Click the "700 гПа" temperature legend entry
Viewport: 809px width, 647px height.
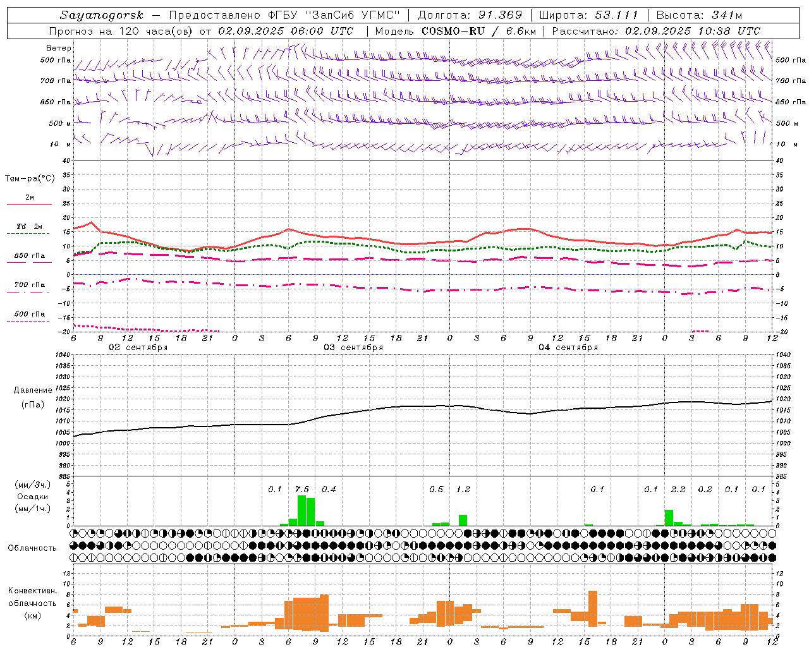(30, 285)
